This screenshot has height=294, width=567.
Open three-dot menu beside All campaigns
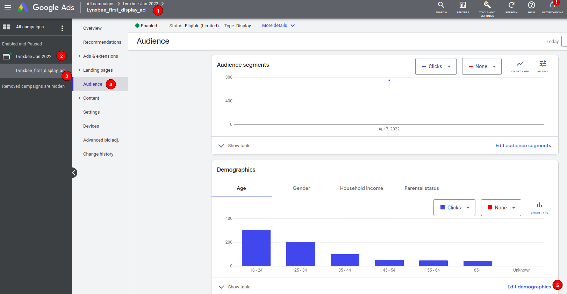click(x=62, y=28)
